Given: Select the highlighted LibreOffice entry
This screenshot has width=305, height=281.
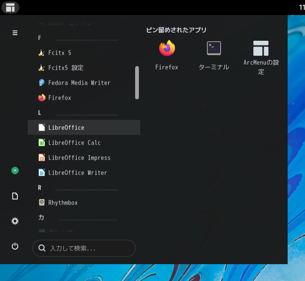Looking at the screenshot, I should (84, 127).
